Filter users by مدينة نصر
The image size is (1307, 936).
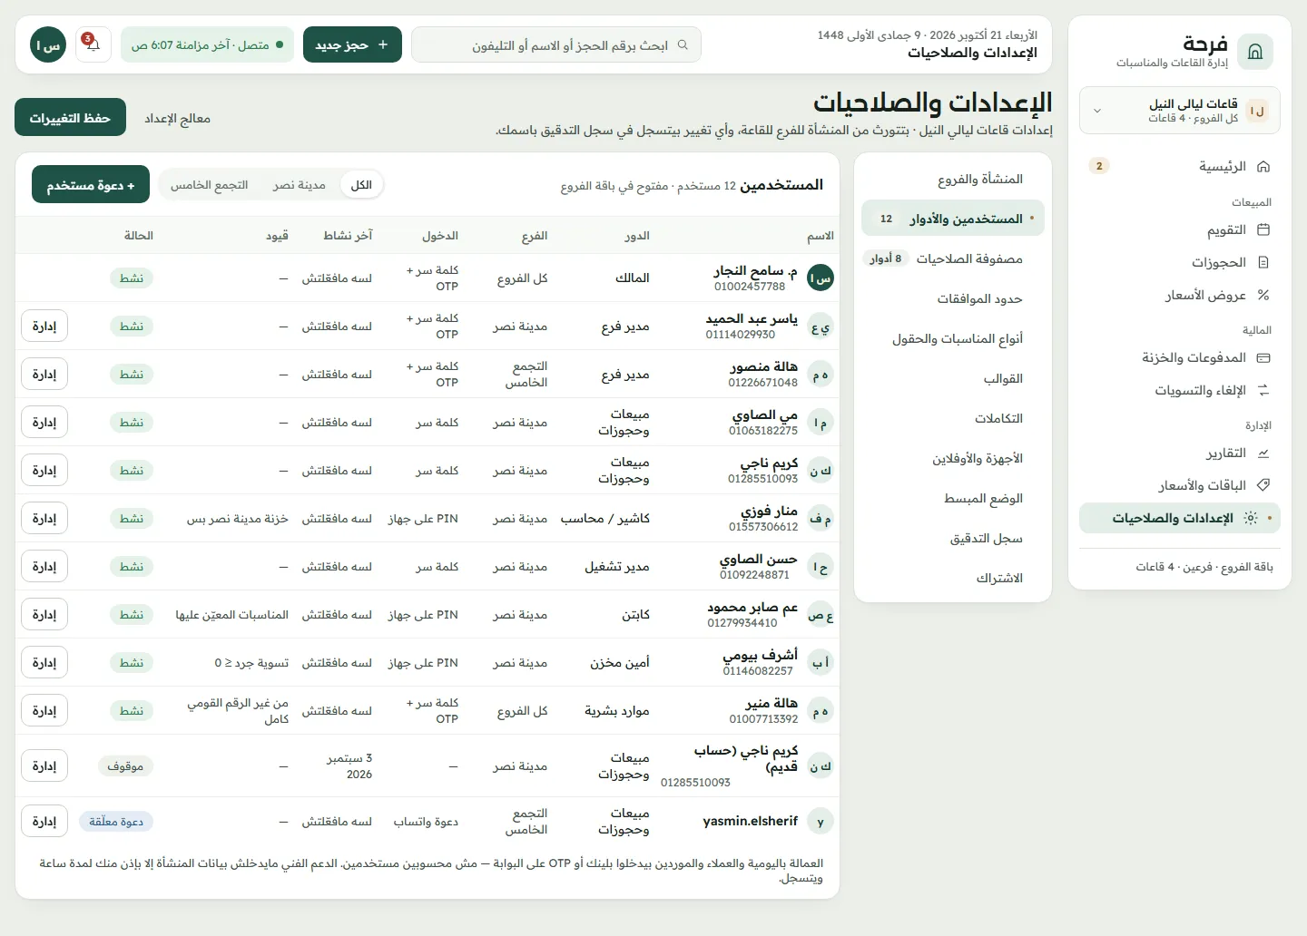(x=299, y=185)
